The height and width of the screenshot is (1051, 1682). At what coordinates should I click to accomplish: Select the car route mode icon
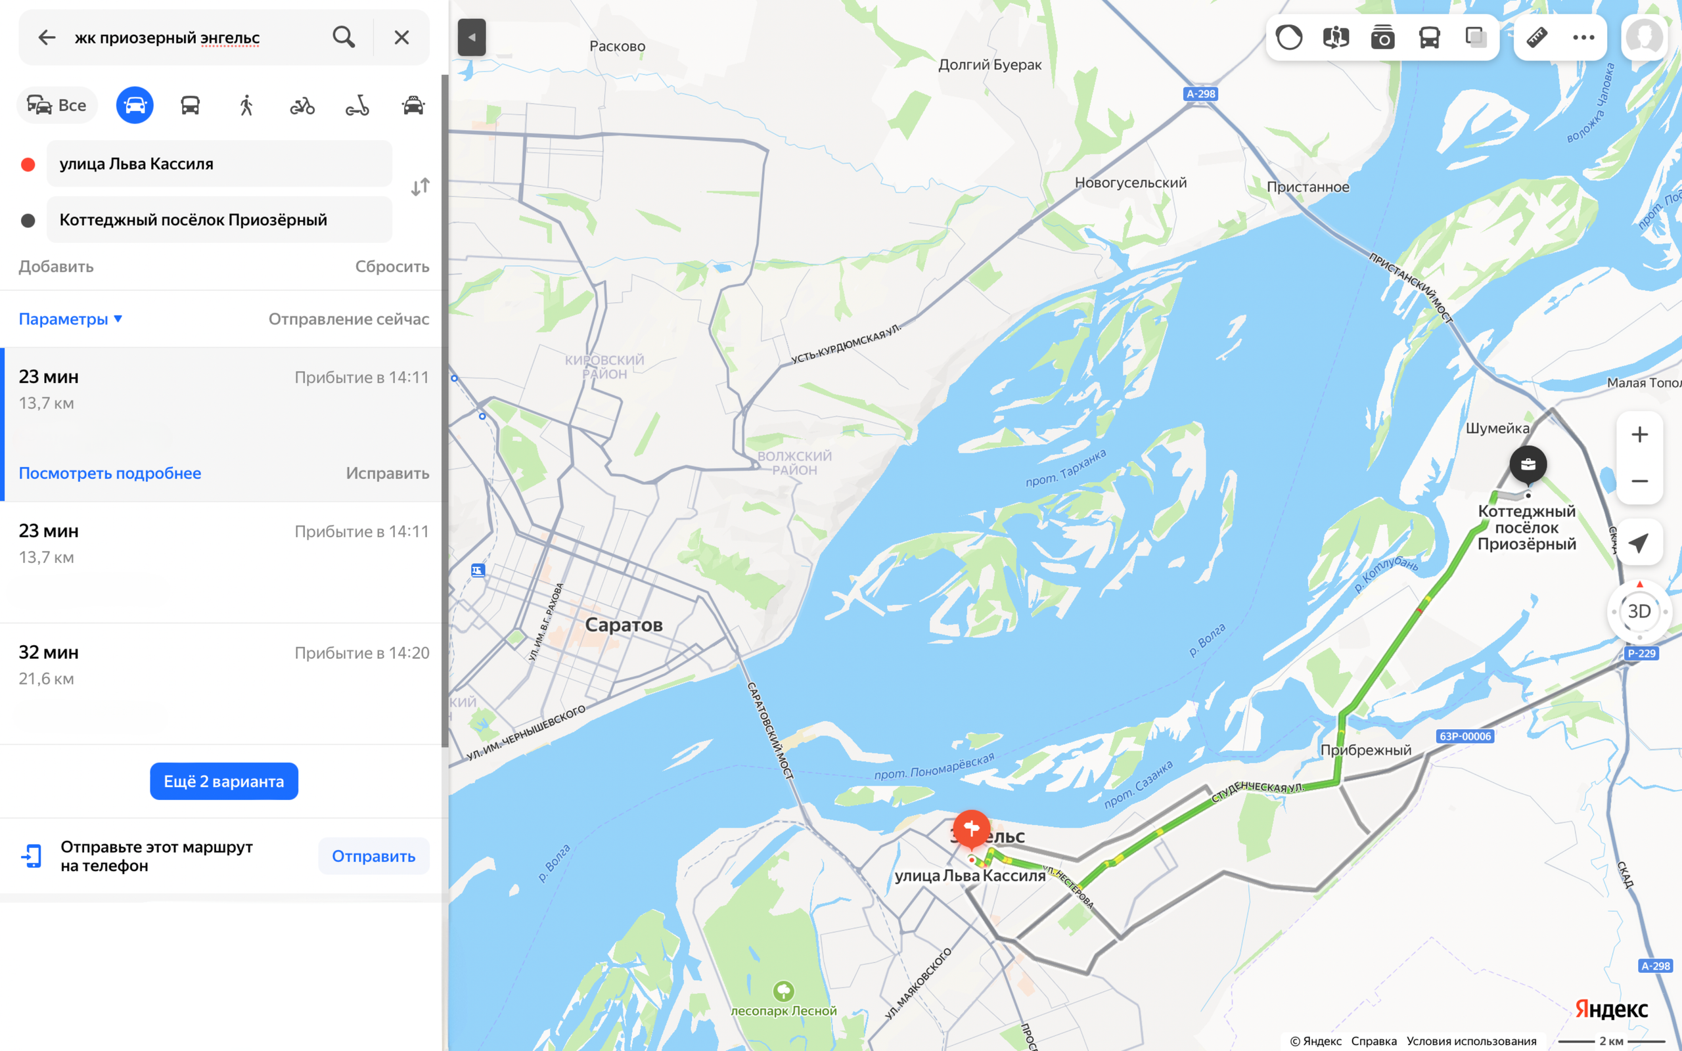(x=134, y=105)
